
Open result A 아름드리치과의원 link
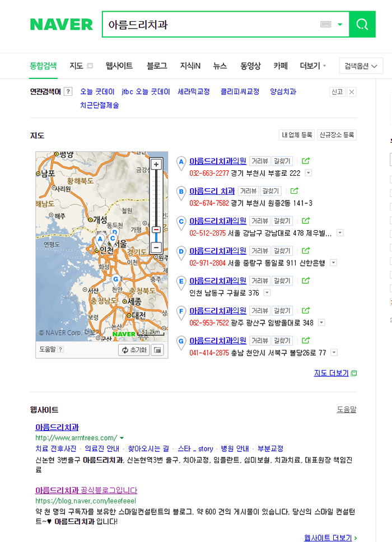218,161
